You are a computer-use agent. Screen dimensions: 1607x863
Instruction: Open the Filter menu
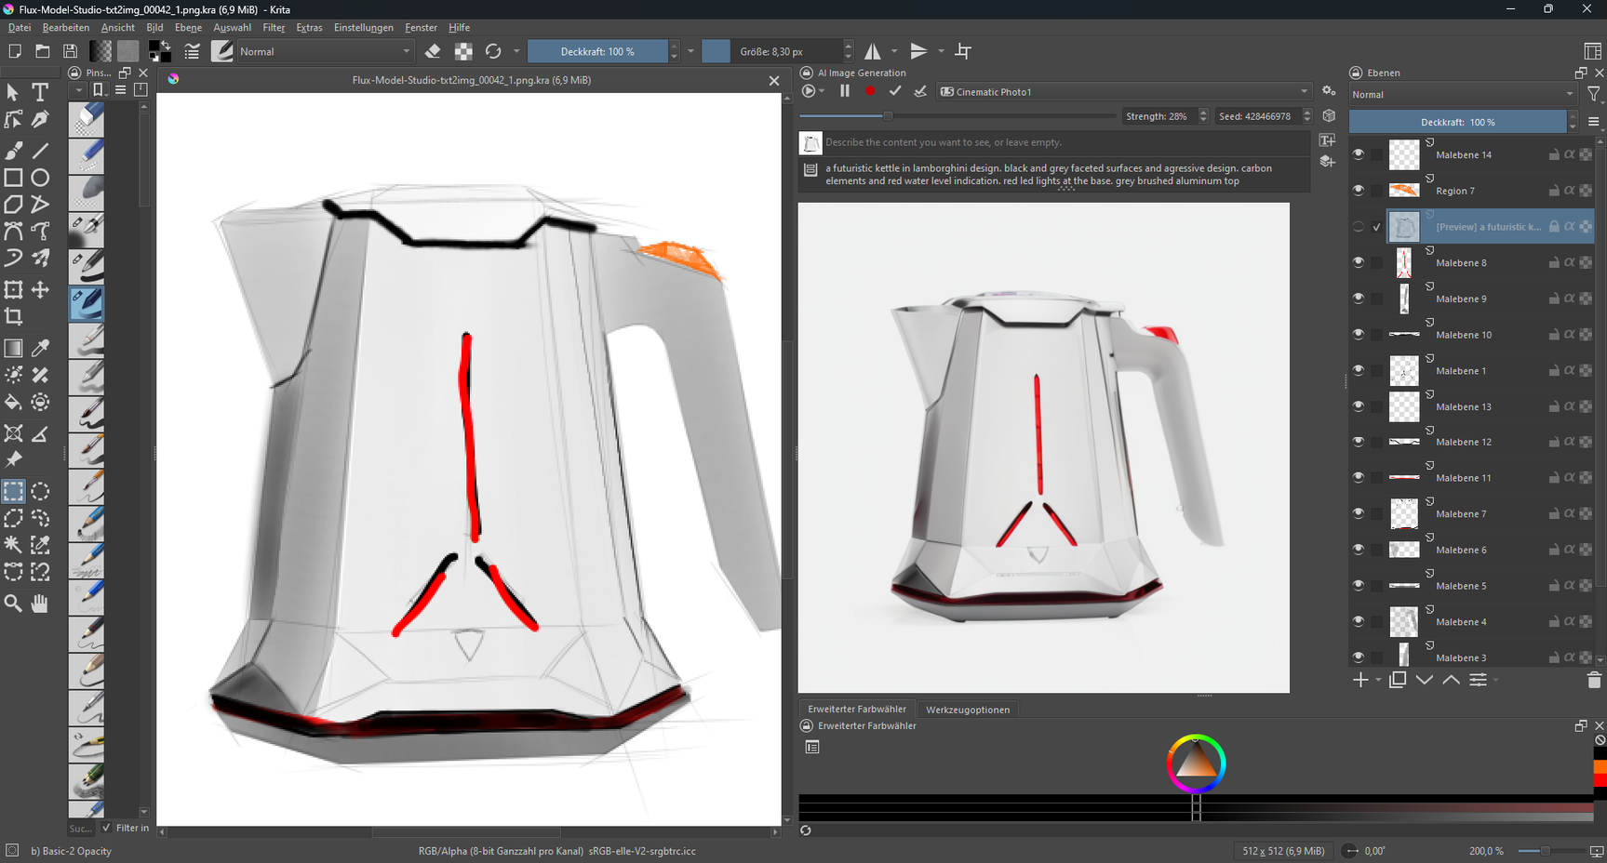pos(274,28)
